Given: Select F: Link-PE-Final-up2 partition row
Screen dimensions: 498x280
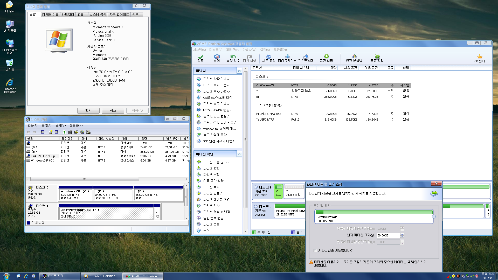Looking at the screenshot, I should [331, 114].
